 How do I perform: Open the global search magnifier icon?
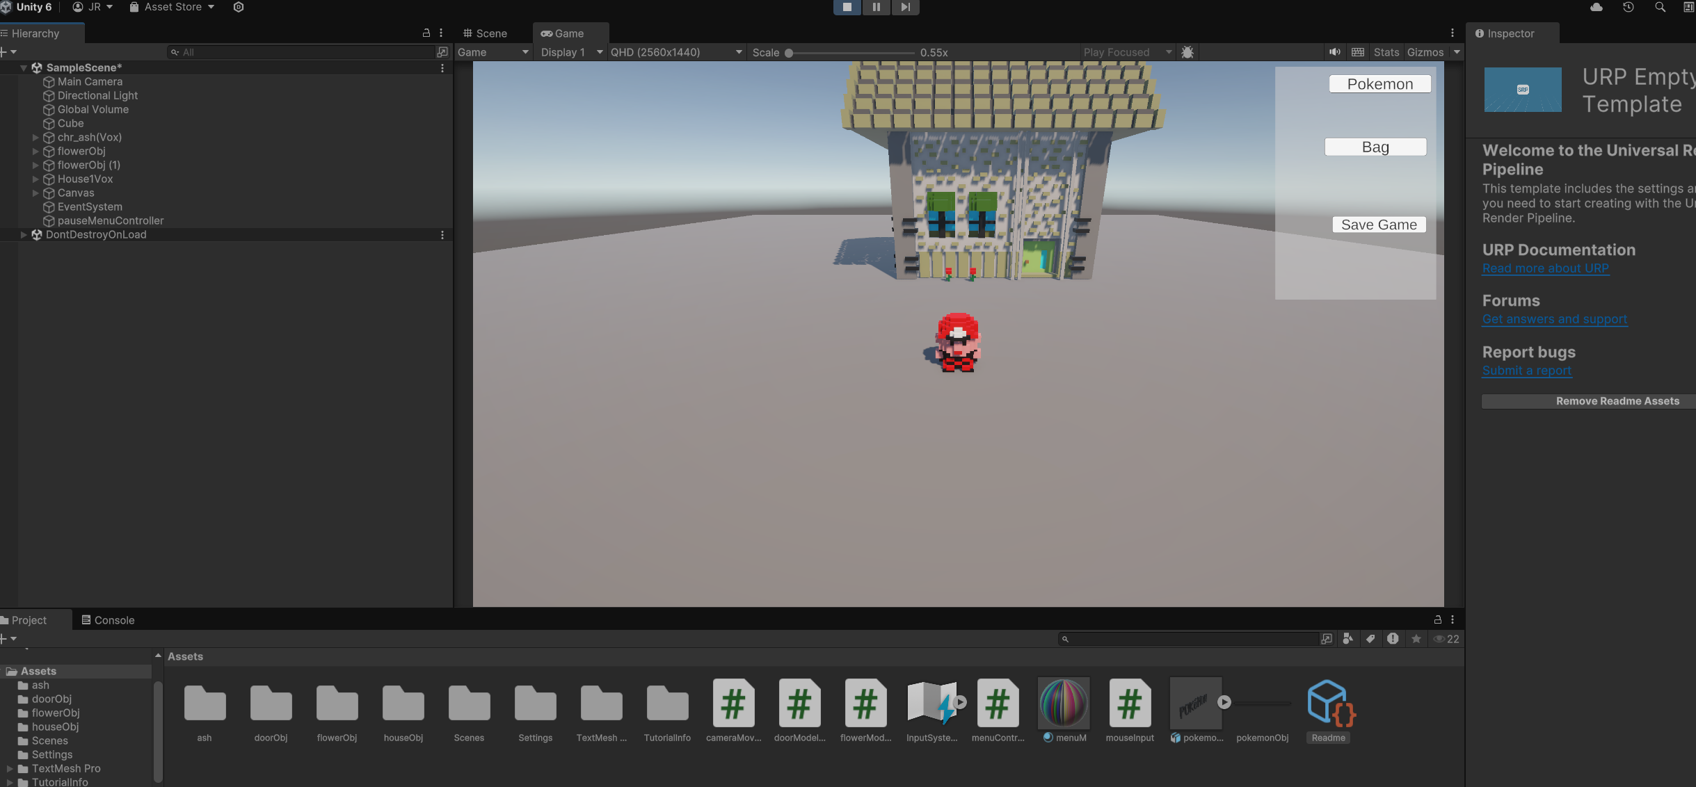[x=1660, y=7]
